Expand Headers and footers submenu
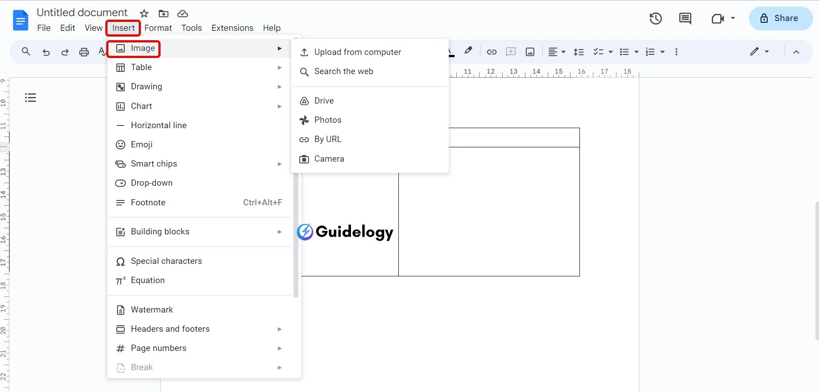 [x=199, y=329]
